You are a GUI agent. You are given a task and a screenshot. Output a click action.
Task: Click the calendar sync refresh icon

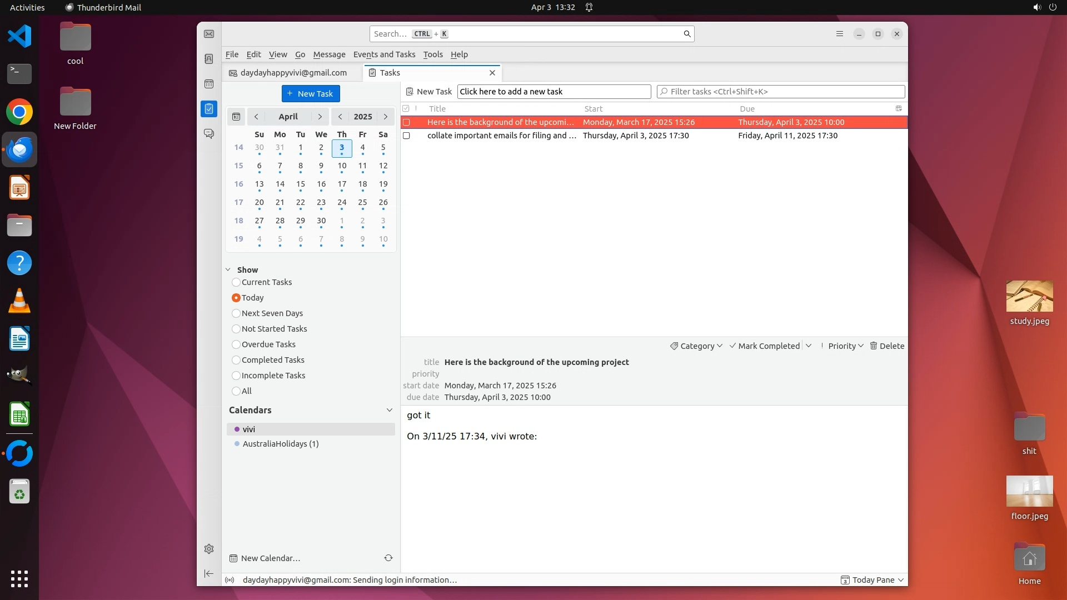[388, 558]
